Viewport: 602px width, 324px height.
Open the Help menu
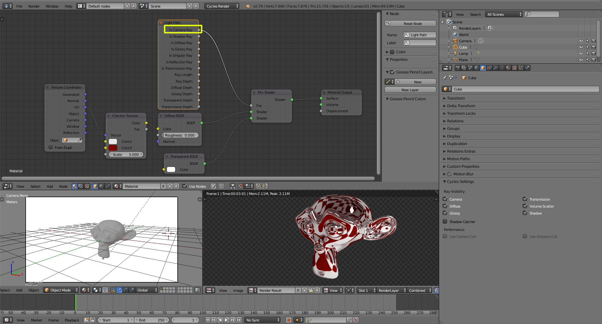pyautogui.click(x=69, y=6)
